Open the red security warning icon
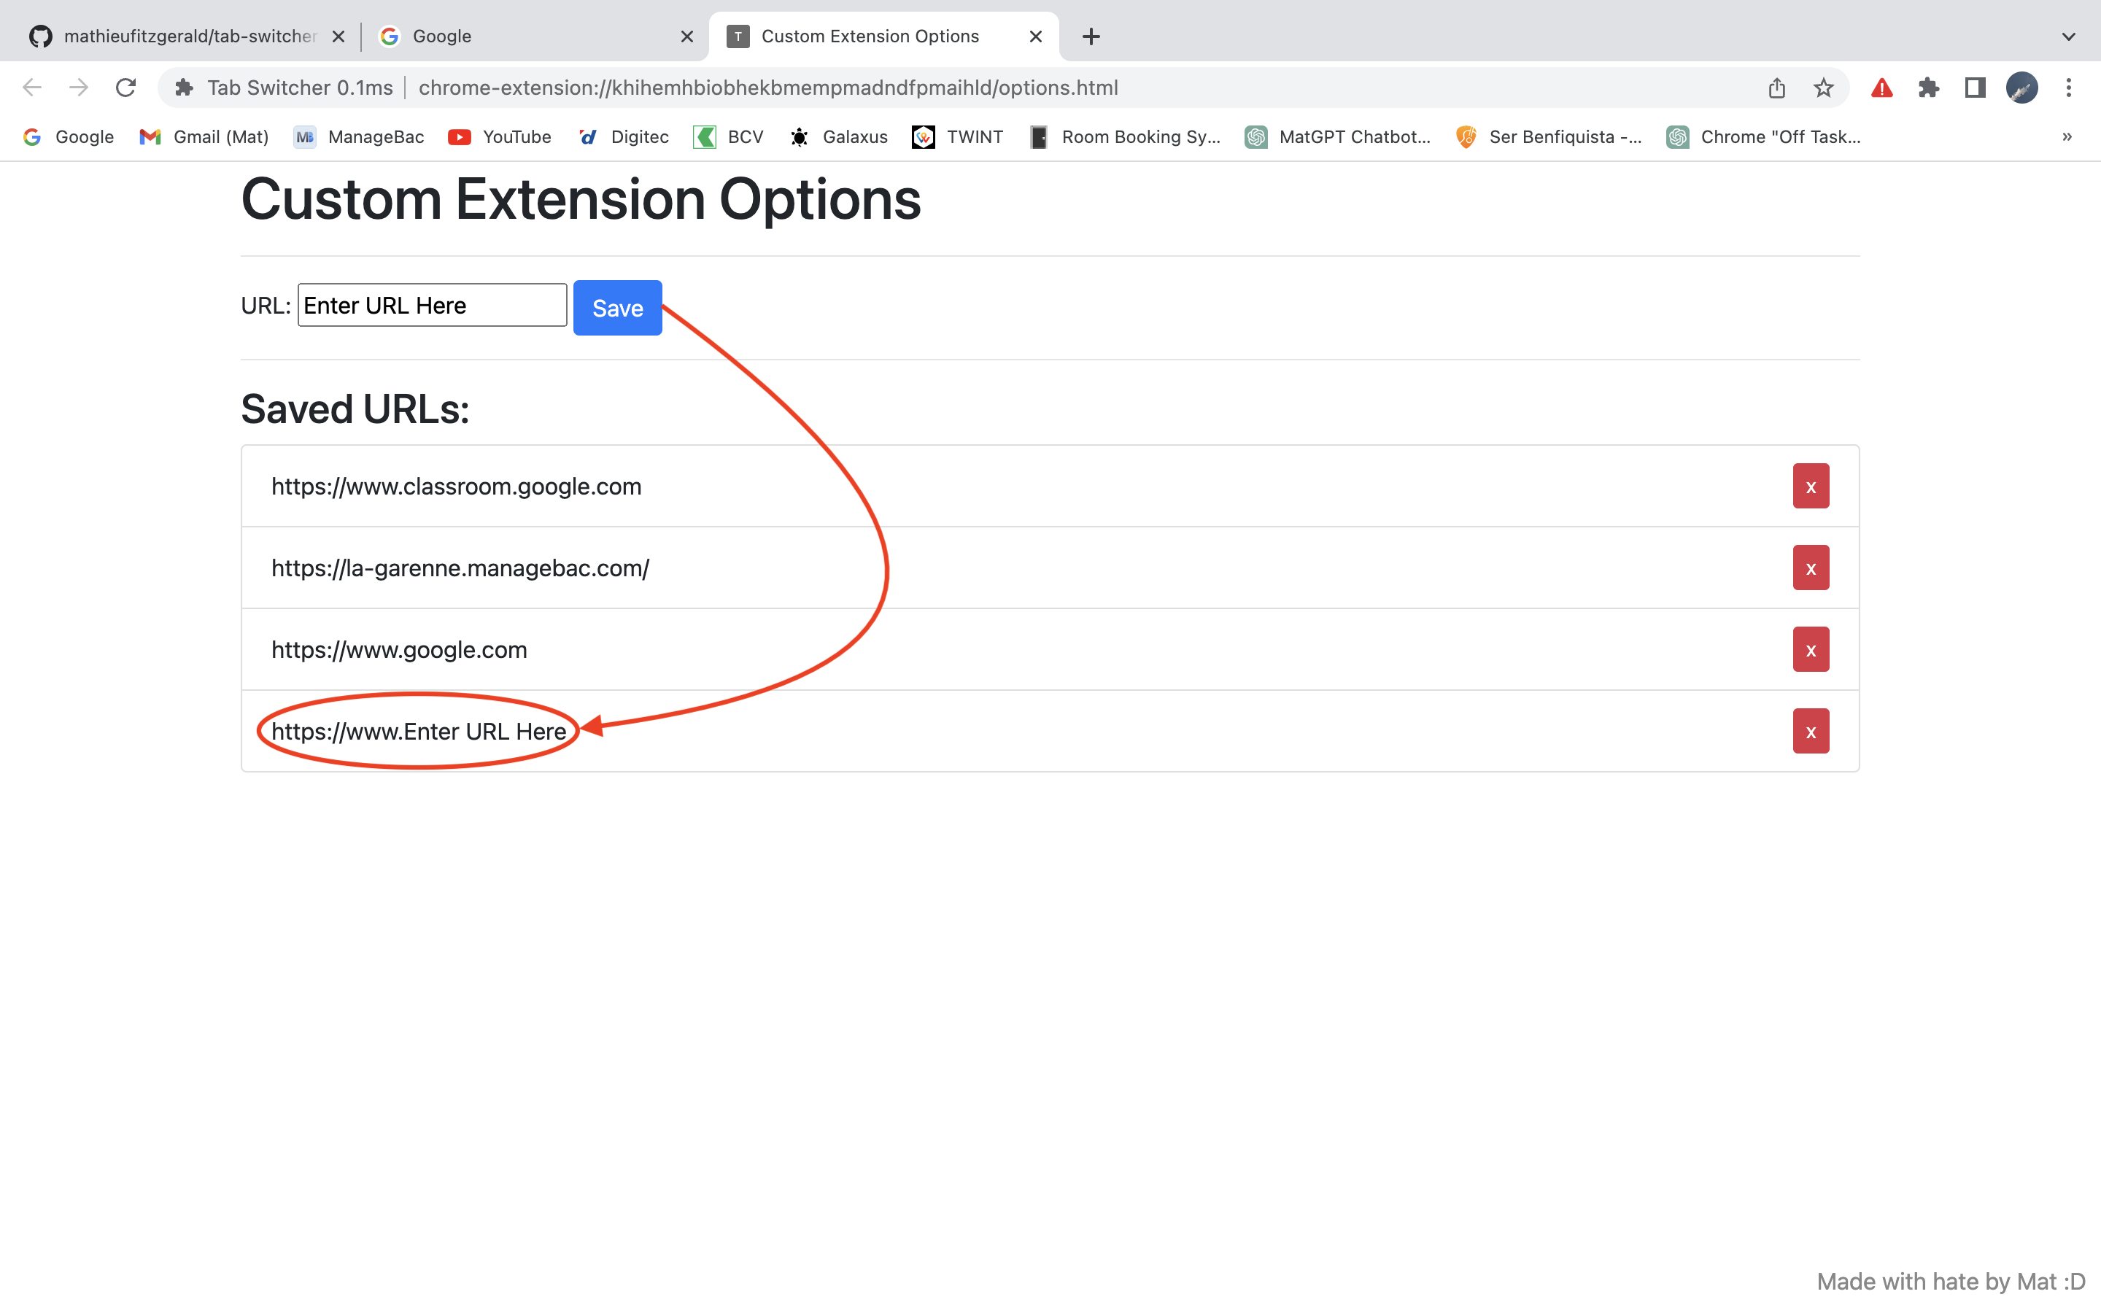Viewport: 2101px width, 1313px height. (1881, 87)
